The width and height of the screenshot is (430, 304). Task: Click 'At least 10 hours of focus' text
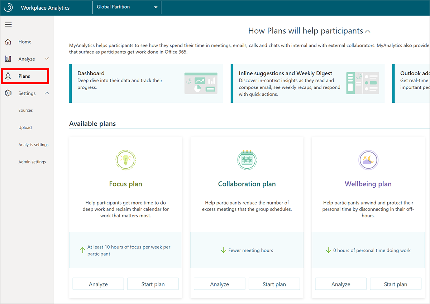[129, 250]
